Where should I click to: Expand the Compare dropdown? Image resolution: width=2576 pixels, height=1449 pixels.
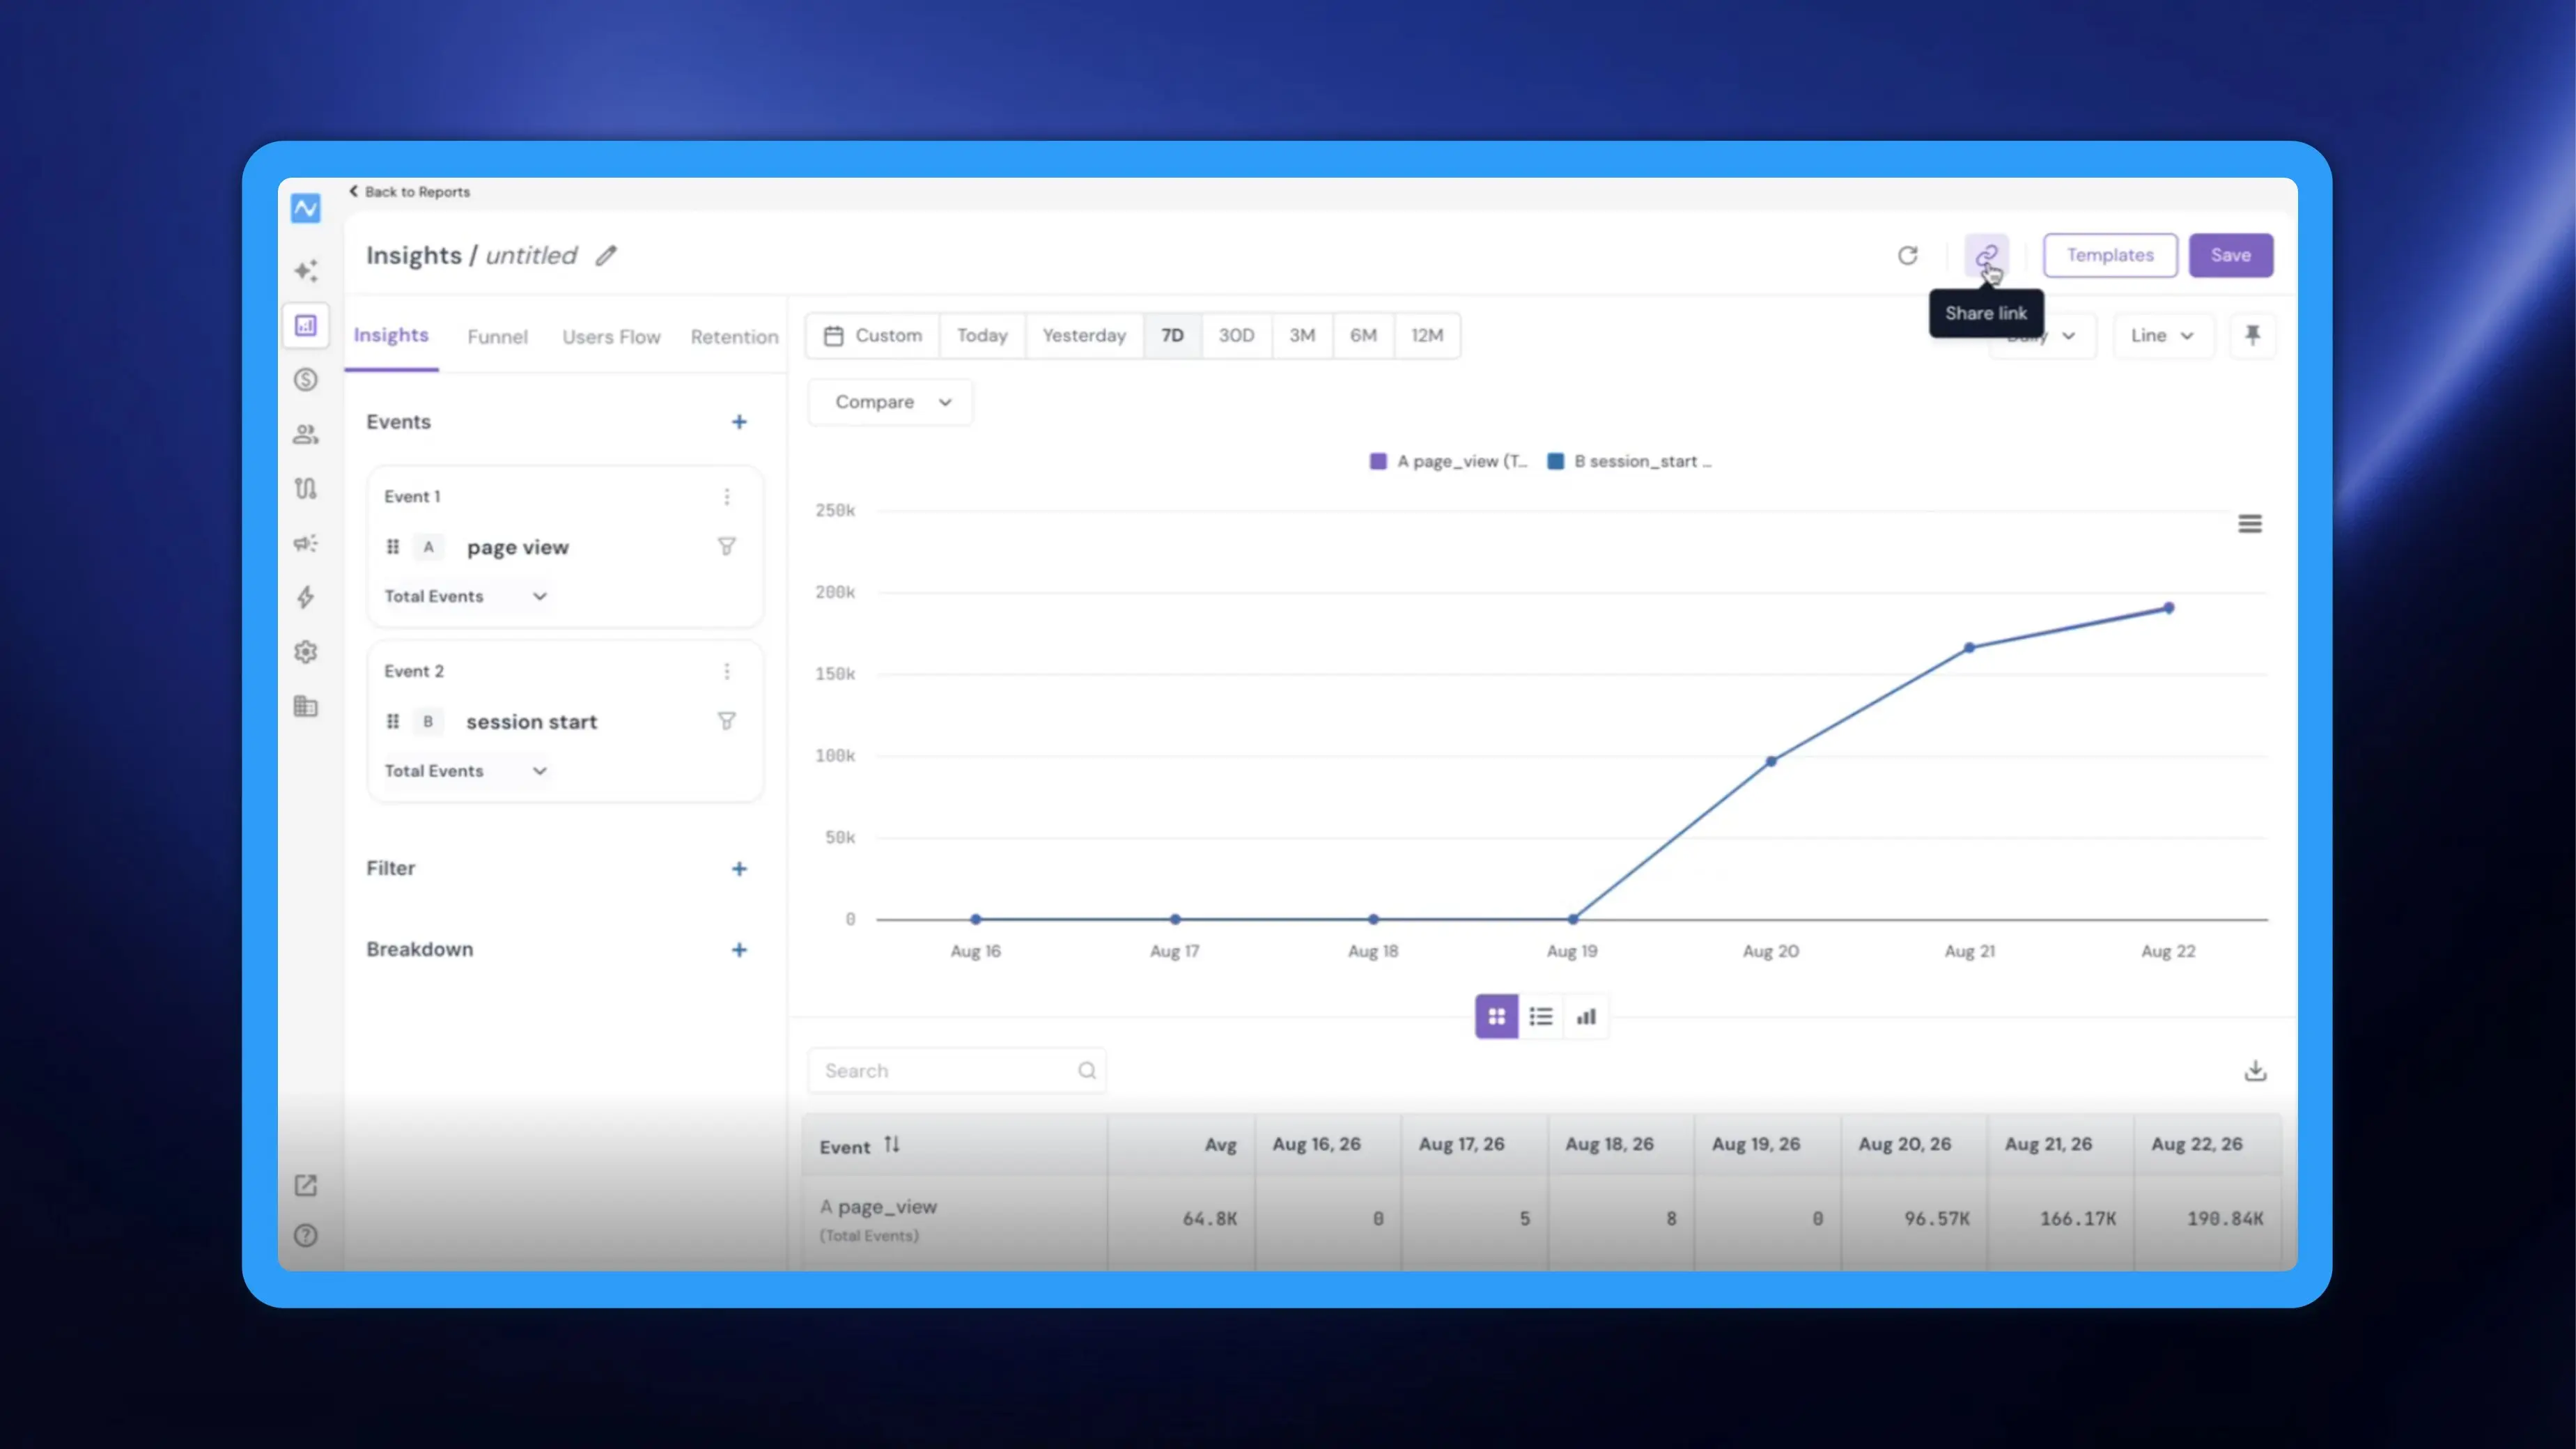(x=890, y=402)
